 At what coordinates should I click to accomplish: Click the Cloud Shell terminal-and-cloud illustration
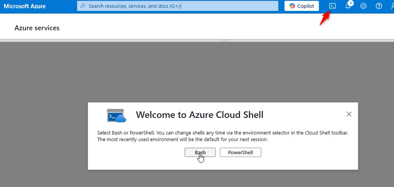(116, 115)
